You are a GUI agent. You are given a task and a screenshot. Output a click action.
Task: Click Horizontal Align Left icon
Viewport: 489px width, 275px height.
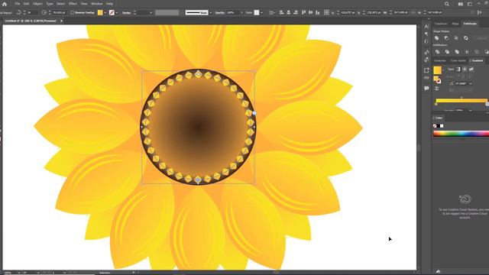(281, 12)
